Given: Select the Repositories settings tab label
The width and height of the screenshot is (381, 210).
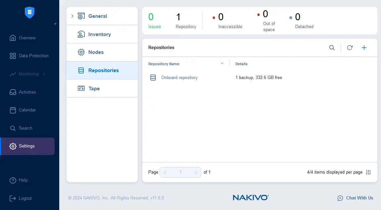Looking at the screenshot, I should [104, 70].
